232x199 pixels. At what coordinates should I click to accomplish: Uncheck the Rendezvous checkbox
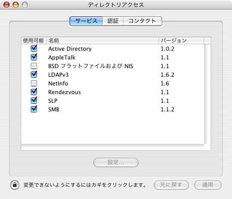tap(34, 92)
